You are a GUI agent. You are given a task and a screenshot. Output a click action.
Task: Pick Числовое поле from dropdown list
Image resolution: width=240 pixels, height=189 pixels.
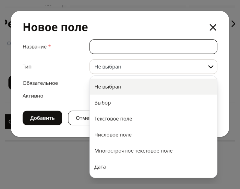pyautogui.click(x=153, y=135)
